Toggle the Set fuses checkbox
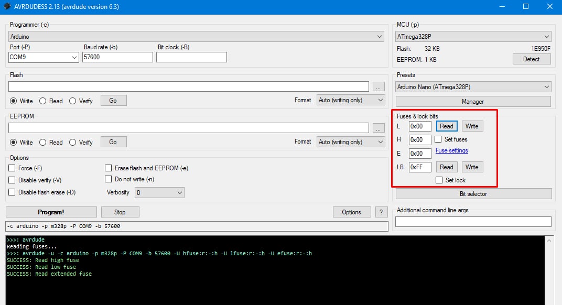The height and width of the screenshot is (305, 562). pos(438,139)
